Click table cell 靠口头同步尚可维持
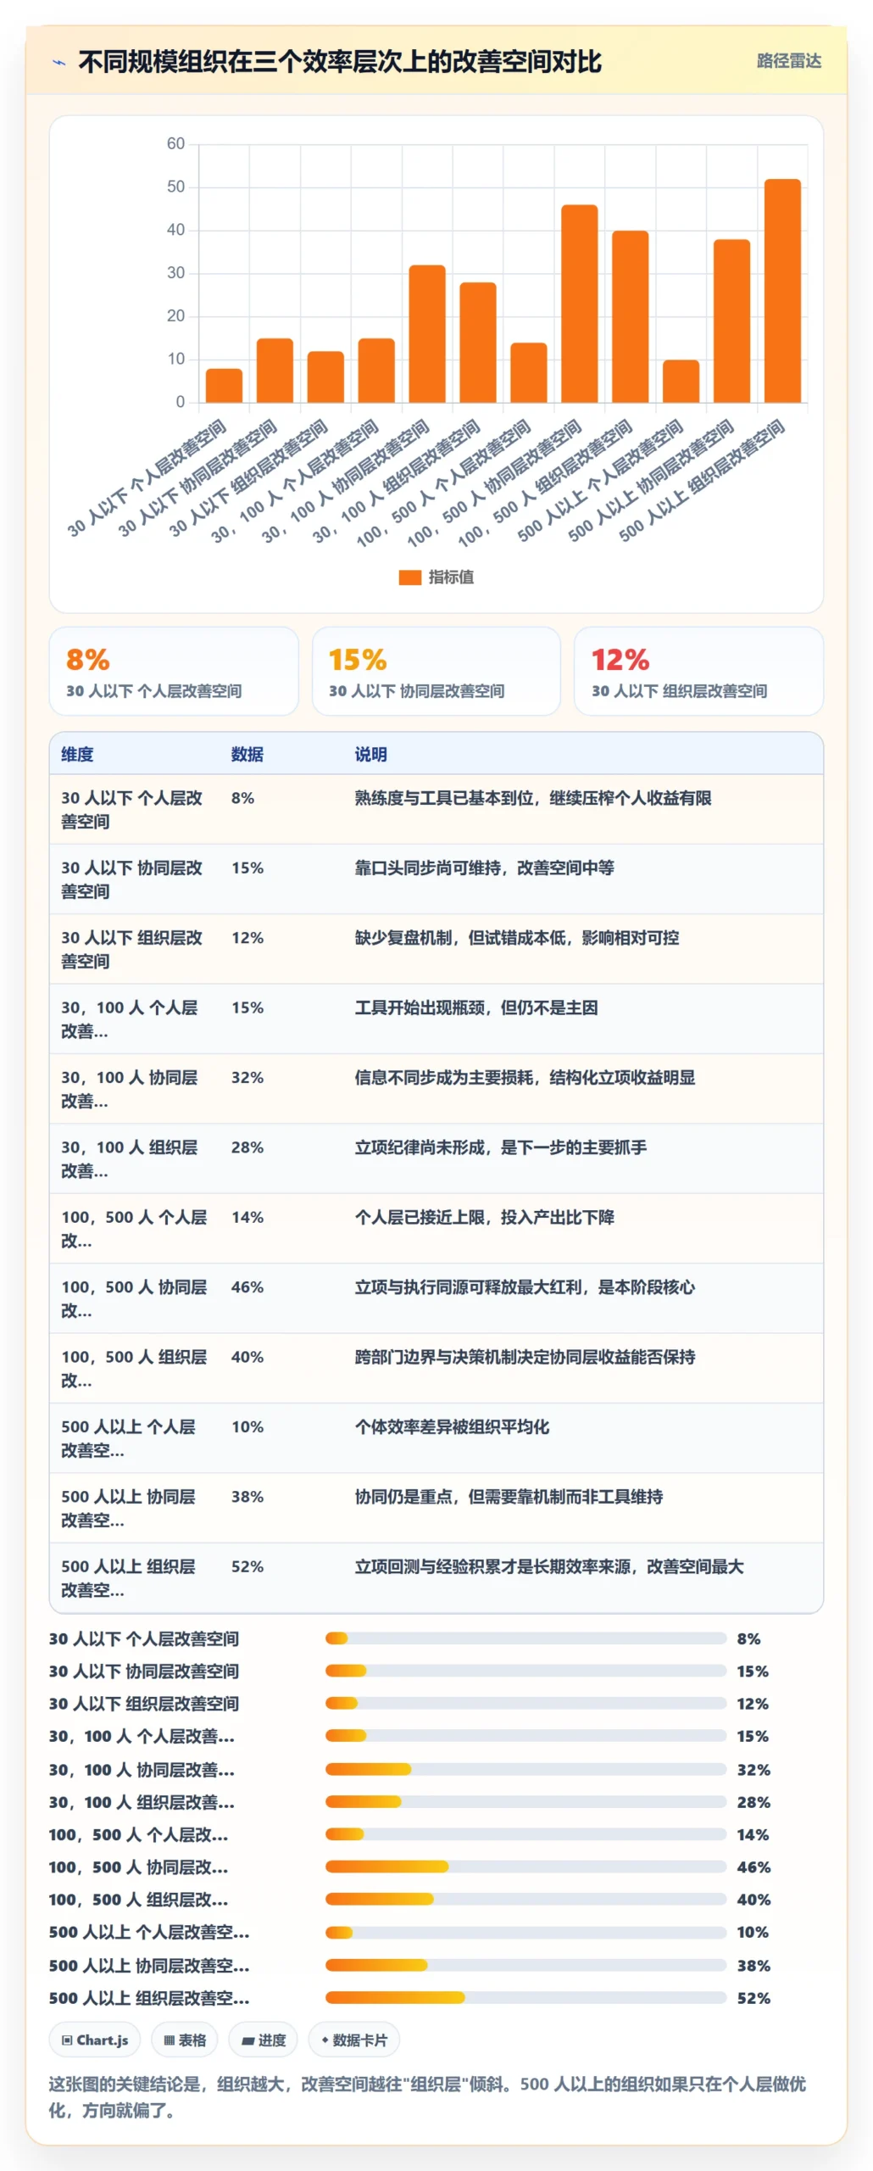873x2171 pixels. pyautogui.click(x=484, y=868)
